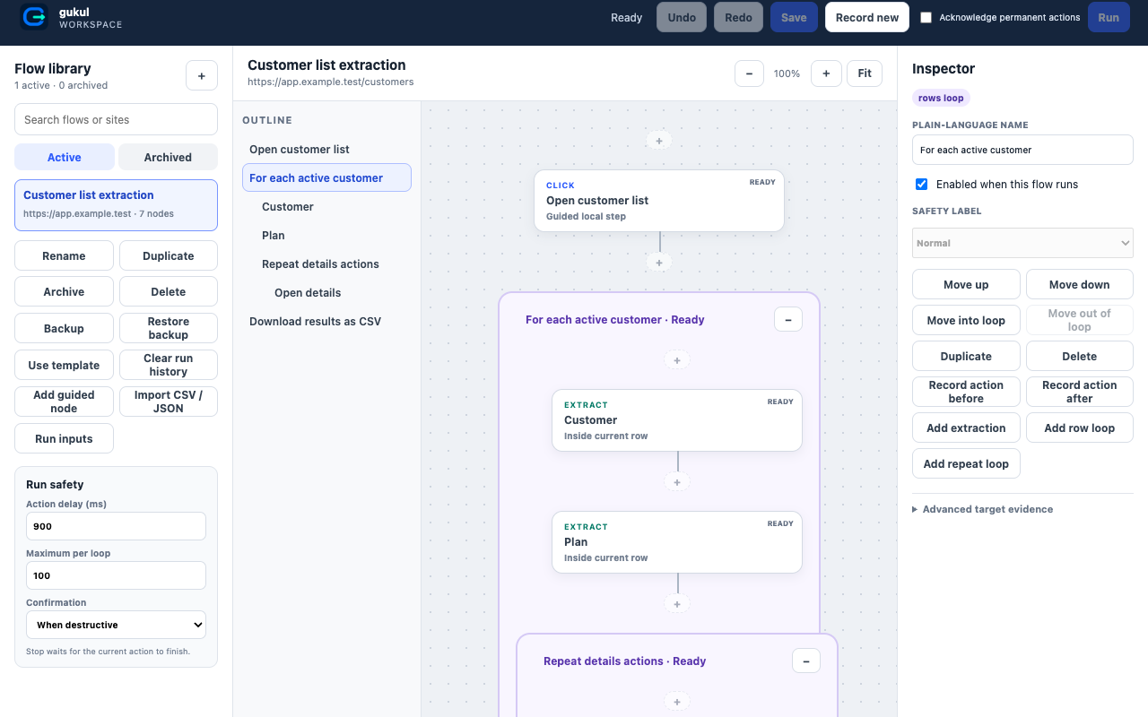
Task: Insert a node above Open customer list
Action: (x=659, y=141)
